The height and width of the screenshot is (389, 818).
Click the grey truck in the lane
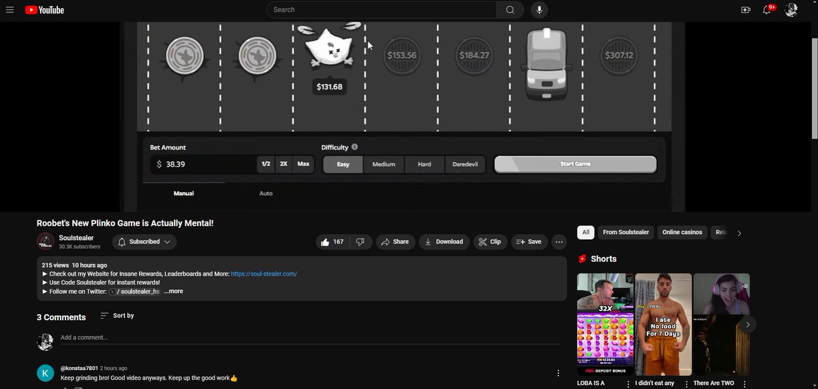[x=547, y=64]
